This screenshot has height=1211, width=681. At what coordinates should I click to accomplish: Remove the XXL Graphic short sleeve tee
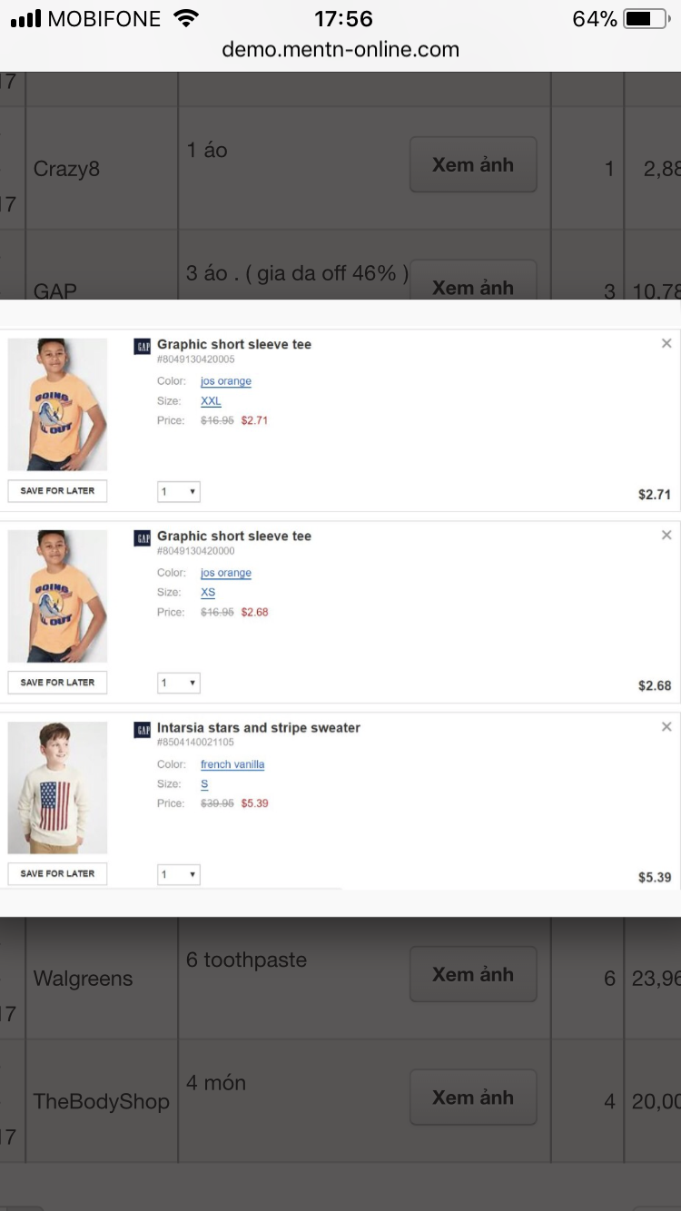[x=666, y=343]
